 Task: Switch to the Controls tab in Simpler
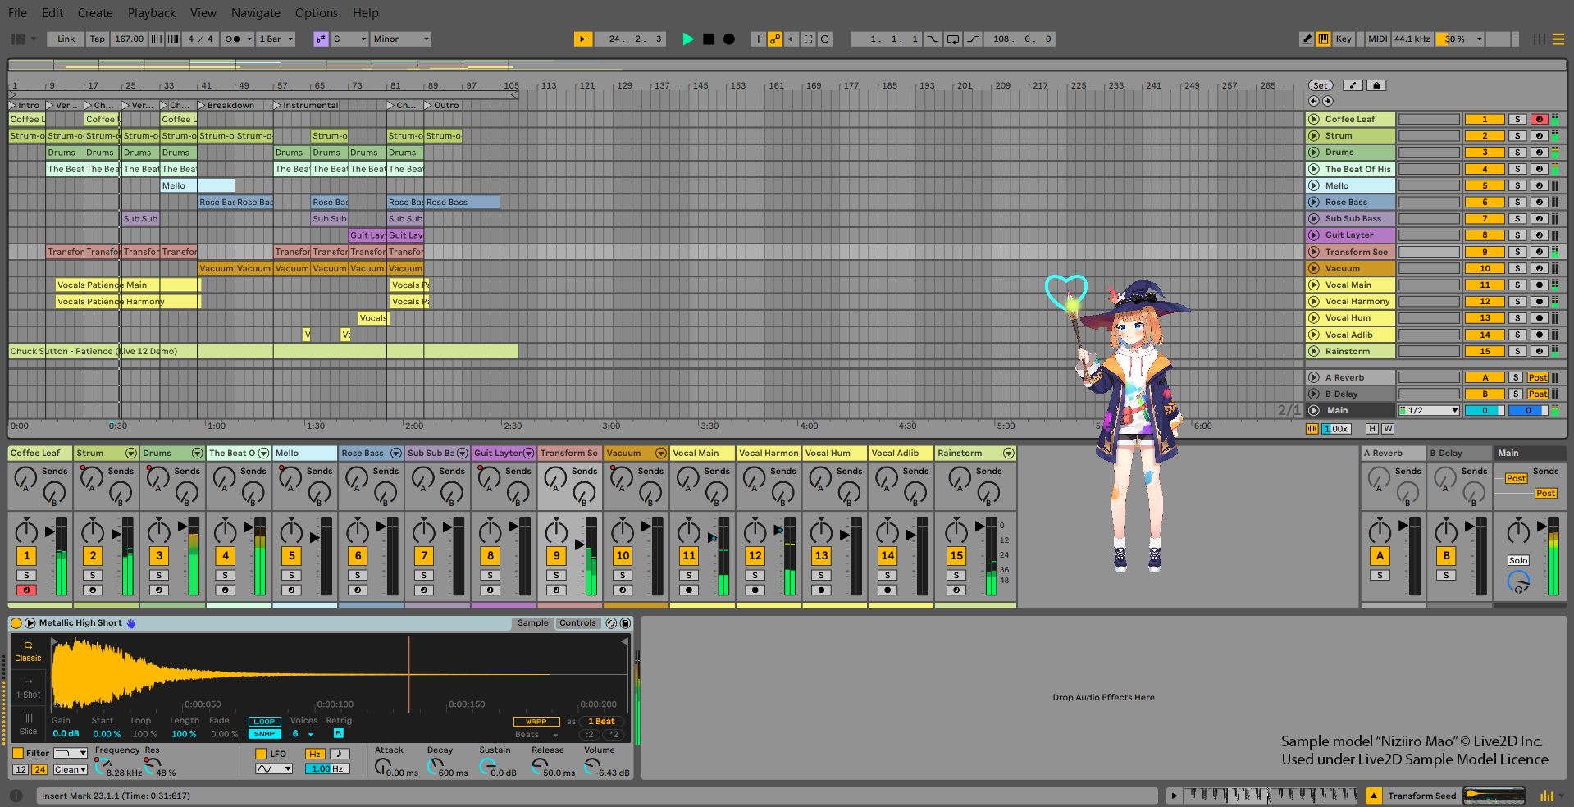[577, 623]
